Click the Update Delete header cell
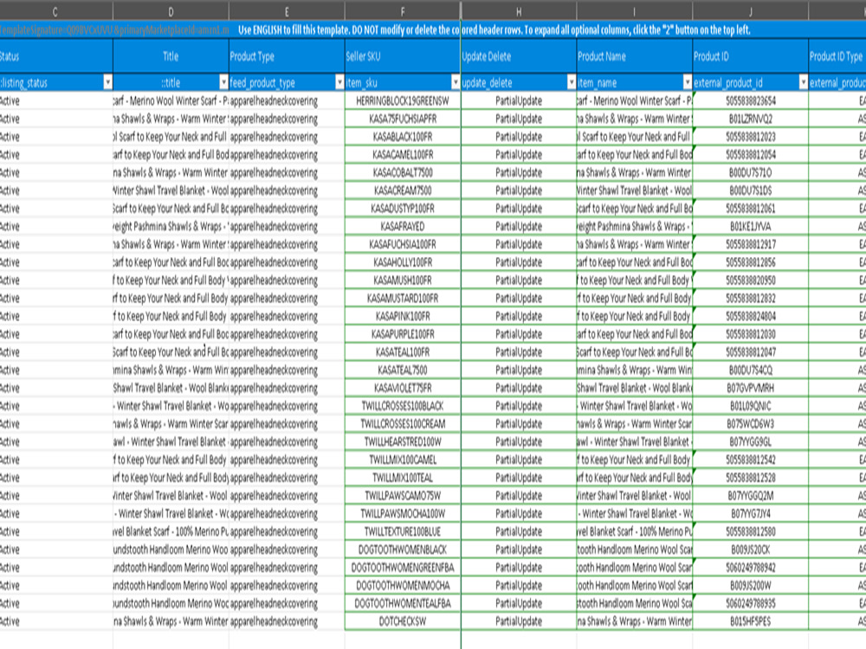 [519, 56]
